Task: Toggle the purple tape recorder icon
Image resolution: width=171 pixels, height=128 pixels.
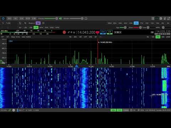Action: tap(38, 23)
